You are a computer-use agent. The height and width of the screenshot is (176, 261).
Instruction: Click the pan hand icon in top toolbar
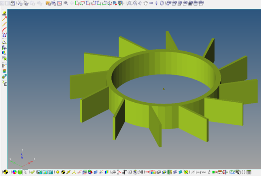click(146, 3)
